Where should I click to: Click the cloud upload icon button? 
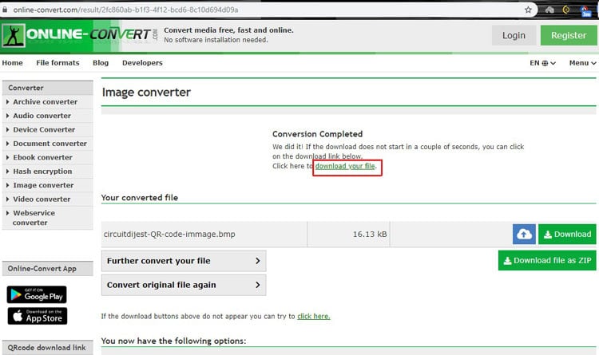pyautogui.click(x=524, y=234)
